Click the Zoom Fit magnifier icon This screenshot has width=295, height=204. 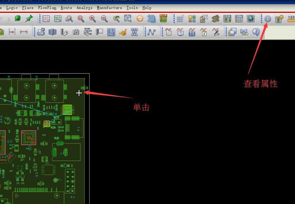click(x=81, y=19)
